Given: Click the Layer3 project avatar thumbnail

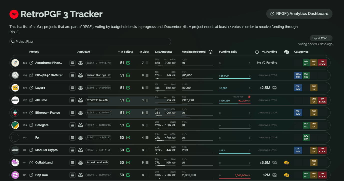Looking at the screenshot, I should click(15, 88).
